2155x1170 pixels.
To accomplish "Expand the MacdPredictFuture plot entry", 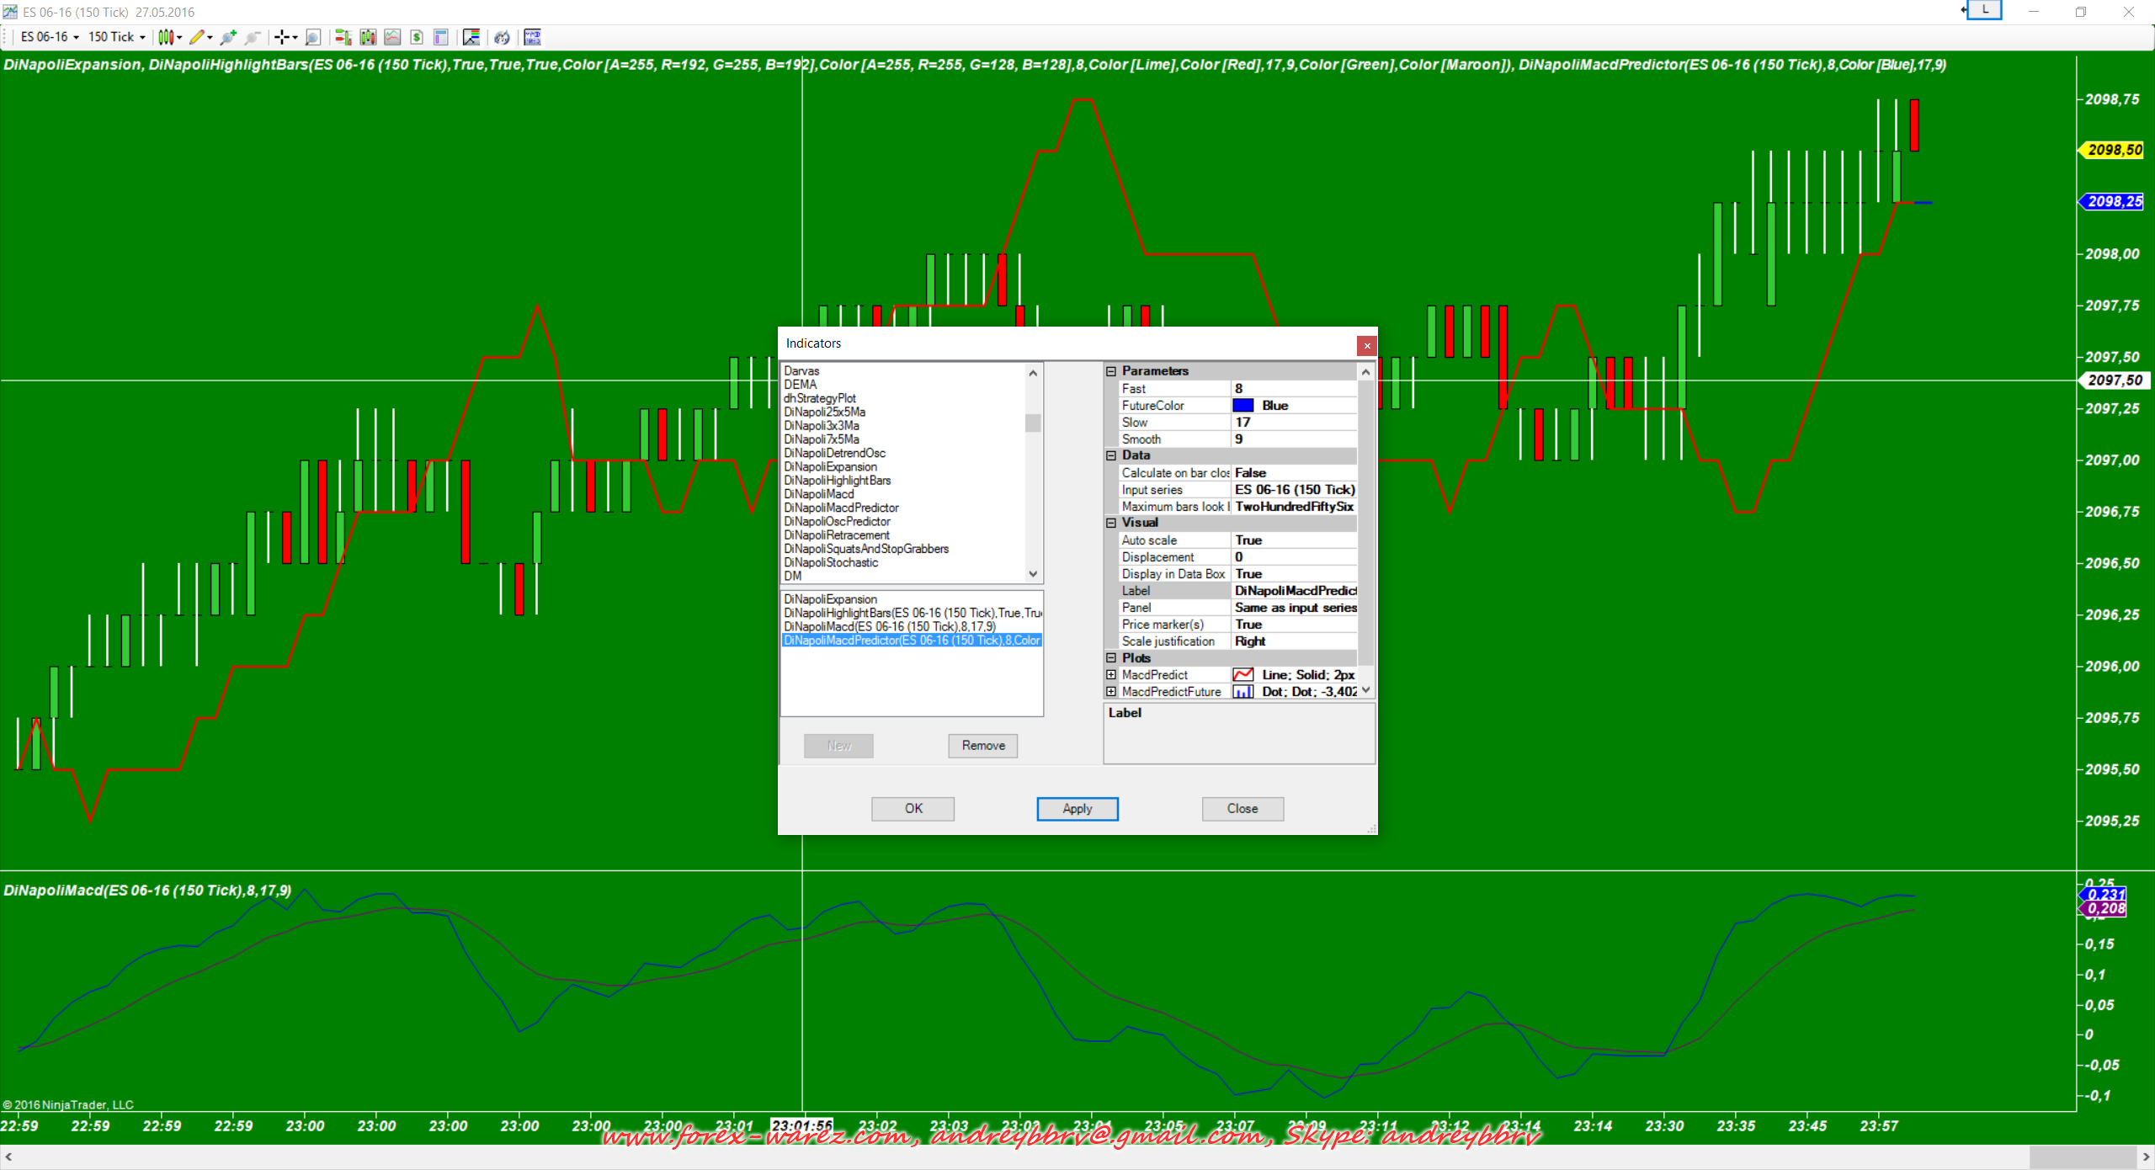I will (x=1111, y=692).
